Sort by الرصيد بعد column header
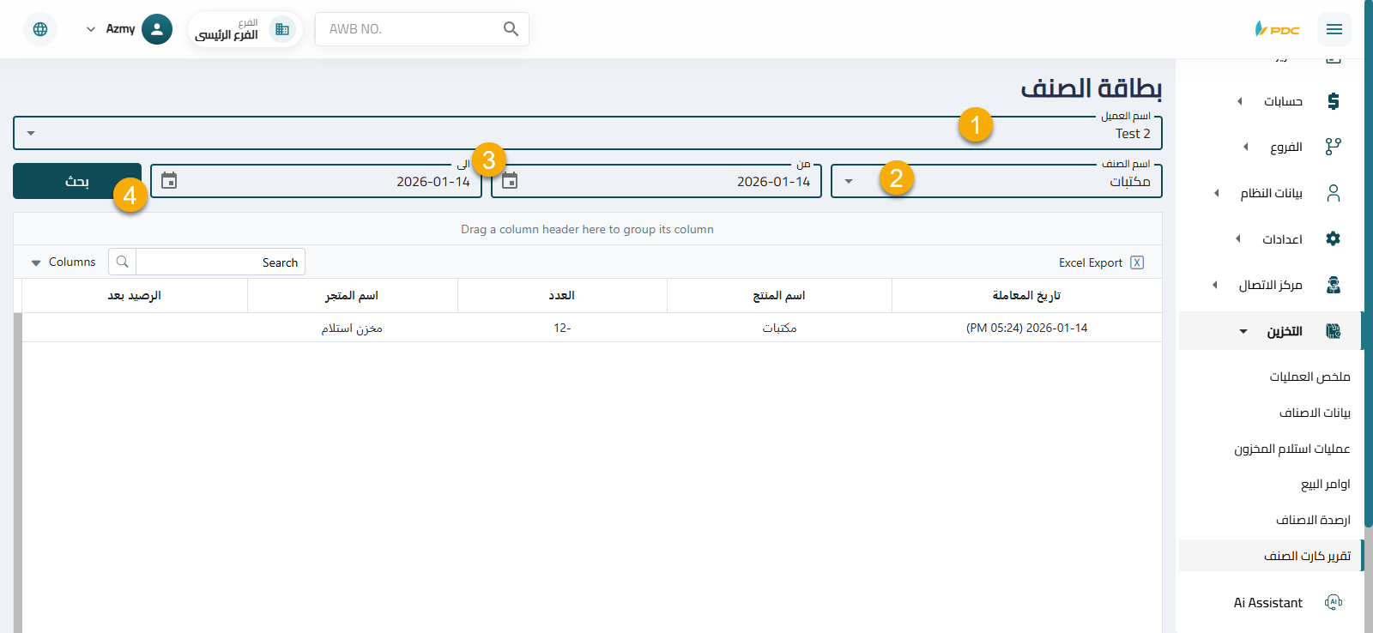This screenshot has height=633, width=1373. pyautogui.click(x=135, y=295)
